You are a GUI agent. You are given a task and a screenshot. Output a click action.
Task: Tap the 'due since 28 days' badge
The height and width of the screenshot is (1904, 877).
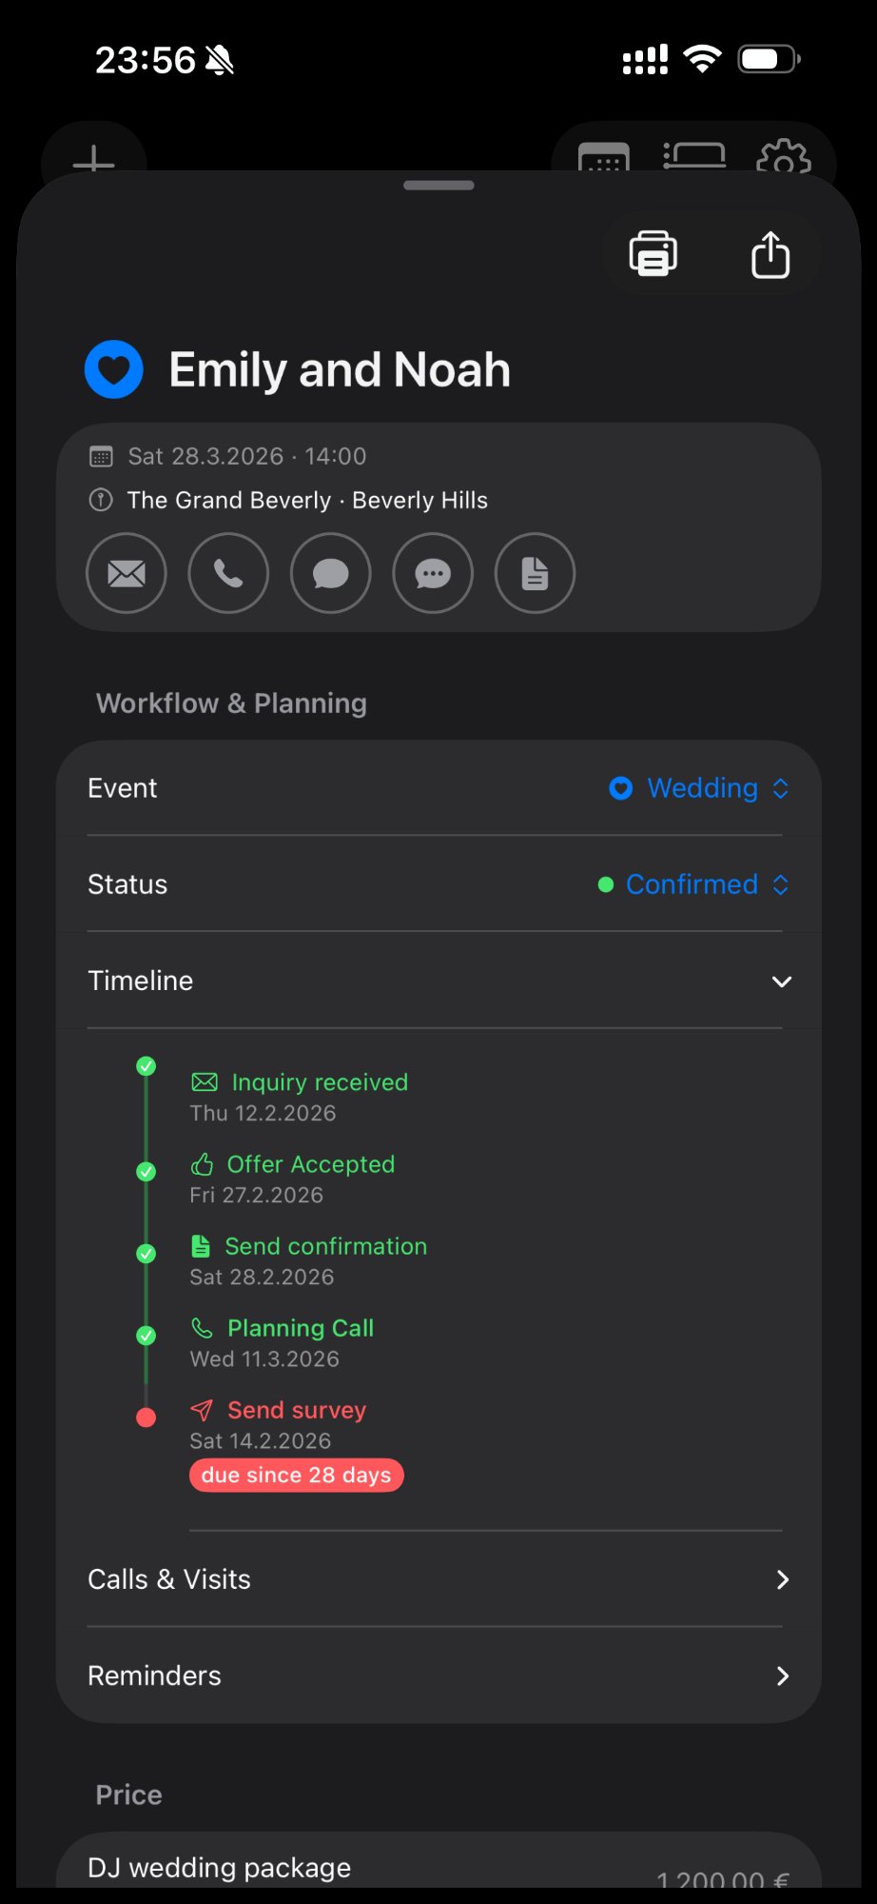point(296,1475)
